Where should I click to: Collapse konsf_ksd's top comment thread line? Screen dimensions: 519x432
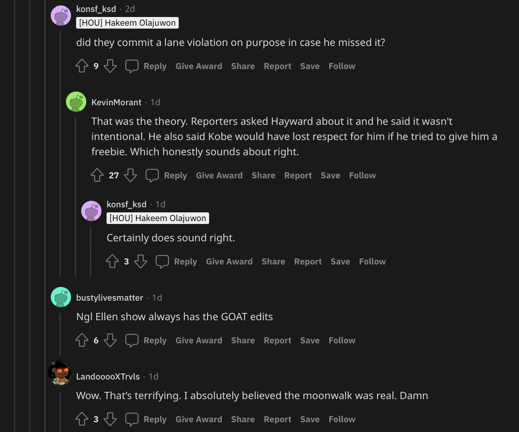60,152
